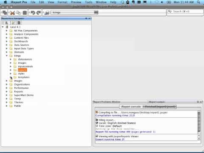Collapse the icinga folder in tree
Image resolution: width=204 pixels, height=153 pixels.
7,56
